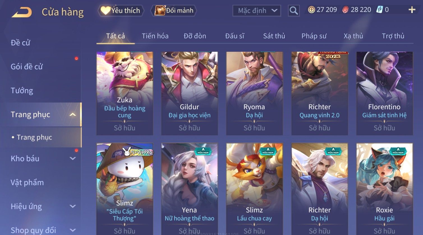Expand the Kho báu sidebar section
The width and height of the screenshot is (423, 235).
[73, 158]
